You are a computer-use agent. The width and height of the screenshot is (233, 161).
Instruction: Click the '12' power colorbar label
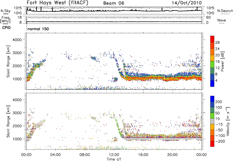(217, 68)
